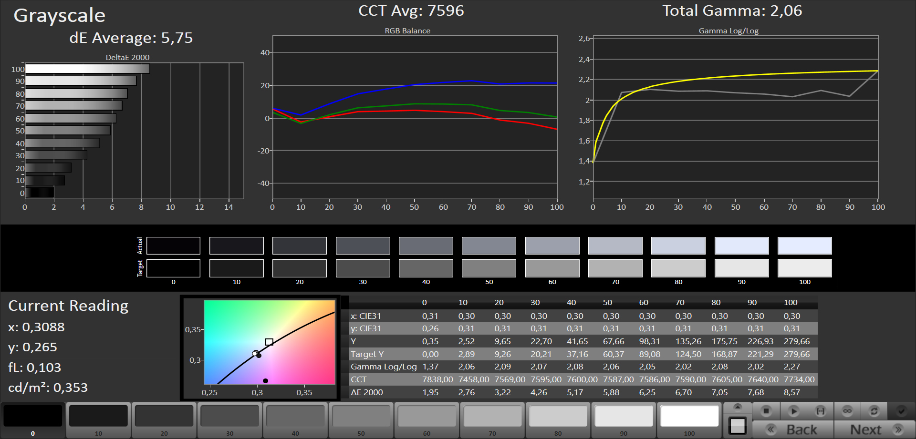This screenshot has height=439, width=916.
Task: Click the checkmark icon above Next
Action: 901,410
